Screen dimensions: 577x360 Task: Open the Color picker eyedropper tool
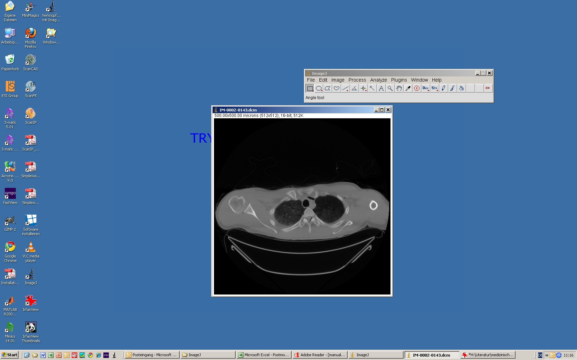[x=408, y=88]
